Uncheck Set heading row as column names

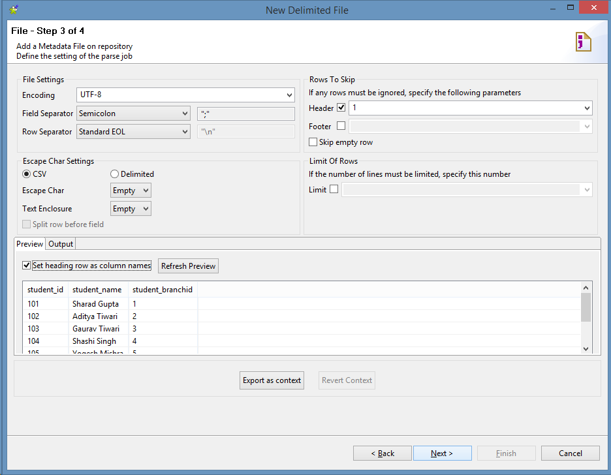[26, 266]
